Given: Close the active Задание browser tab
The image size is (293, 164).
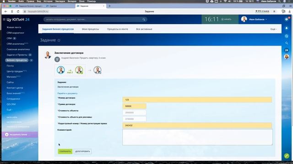Looking at the screenshot, I should click(x=104, y=6).
